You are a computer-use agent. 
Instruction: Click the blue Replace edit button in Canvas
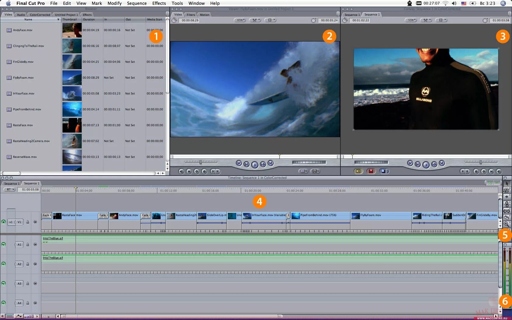(x=384, y=171)
